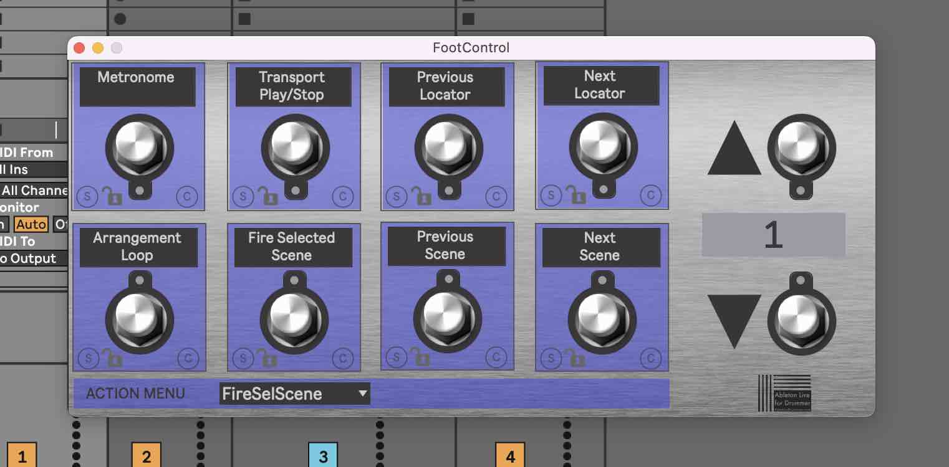Enable the Auto monitor button in Ableton

tap(31, 224)
